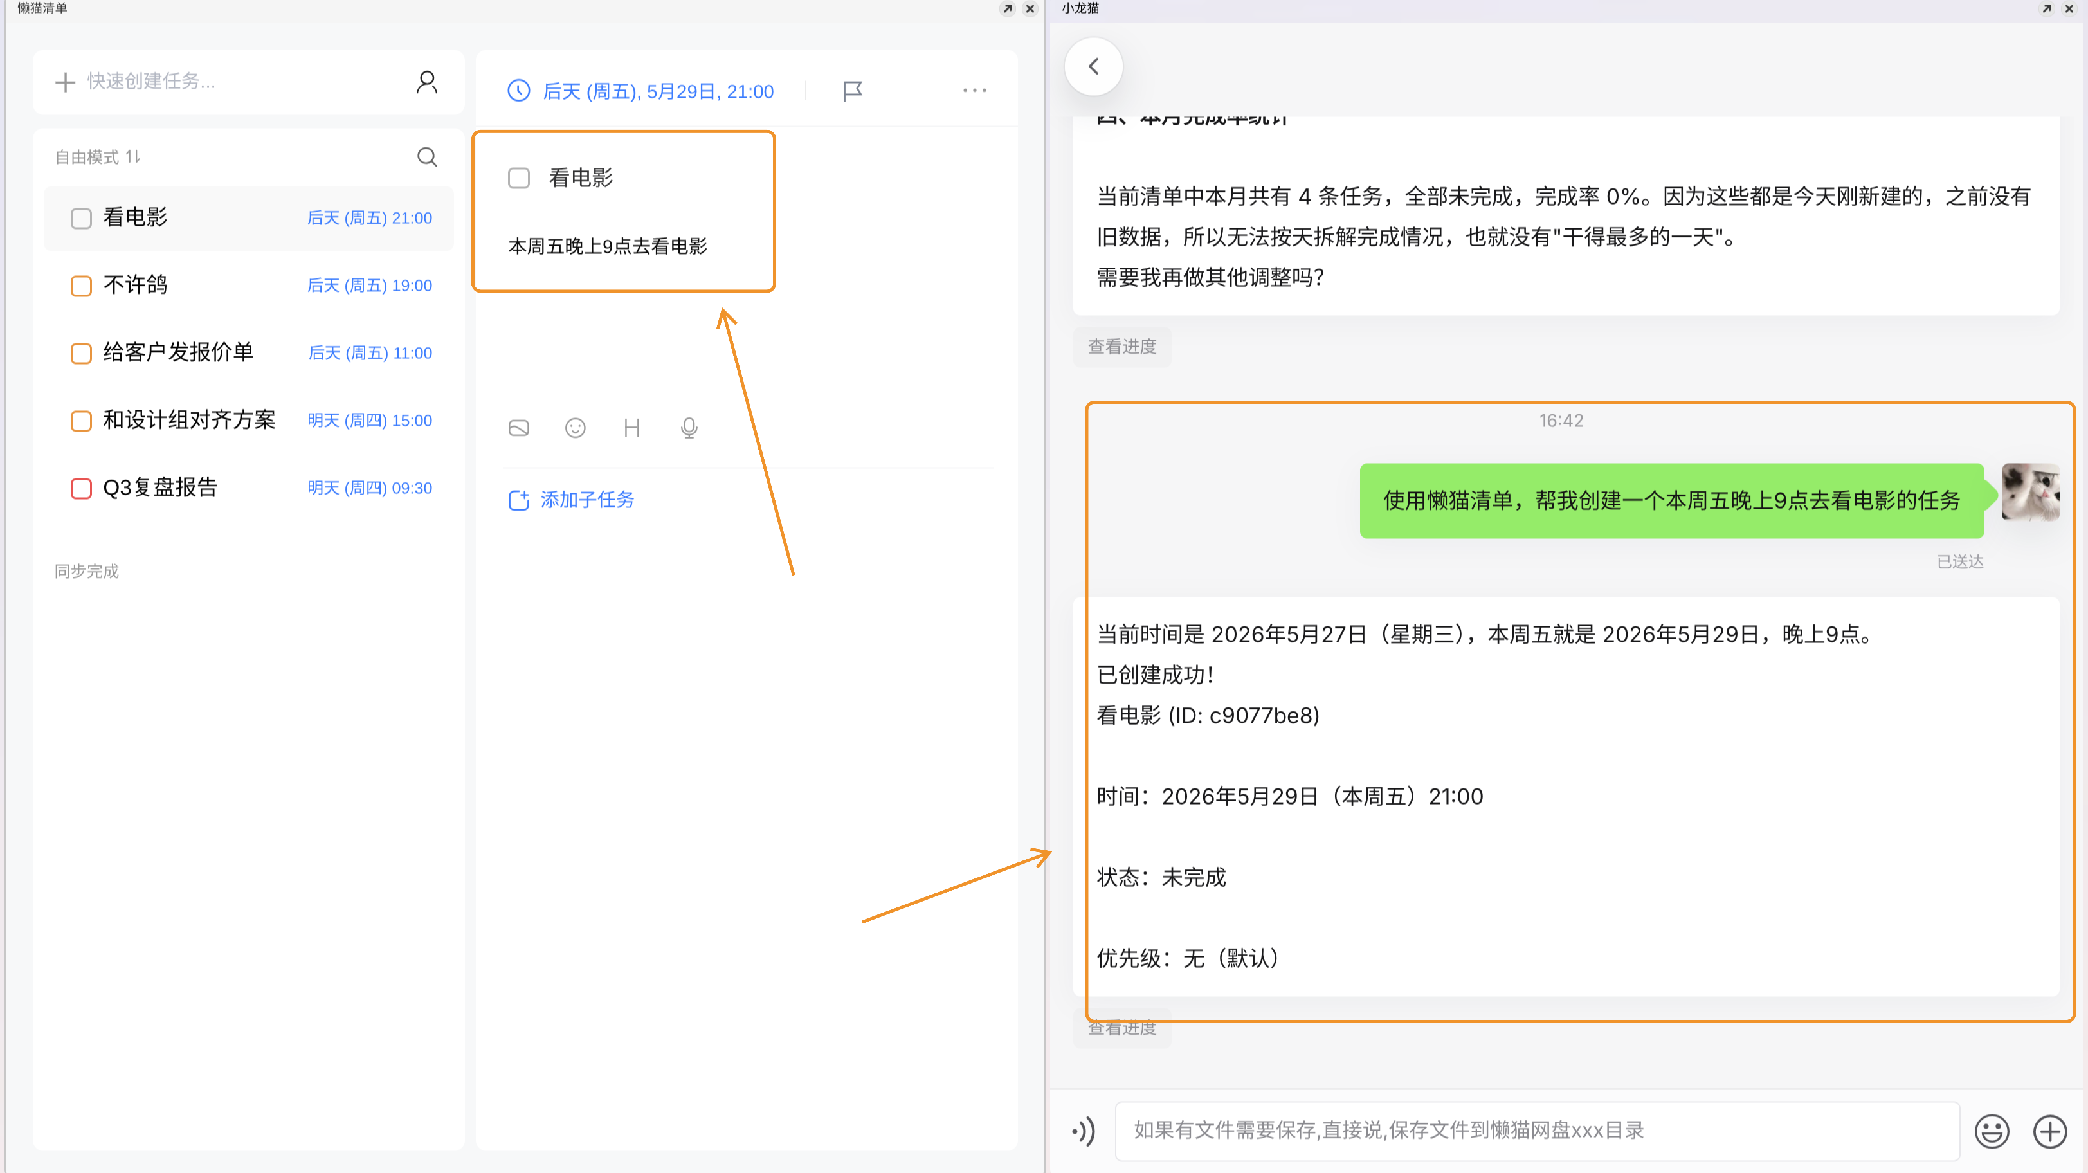Viewport: 2088px width, 1173px height.
Task: Click the clock icon beside due date
Action: (519, 91)
